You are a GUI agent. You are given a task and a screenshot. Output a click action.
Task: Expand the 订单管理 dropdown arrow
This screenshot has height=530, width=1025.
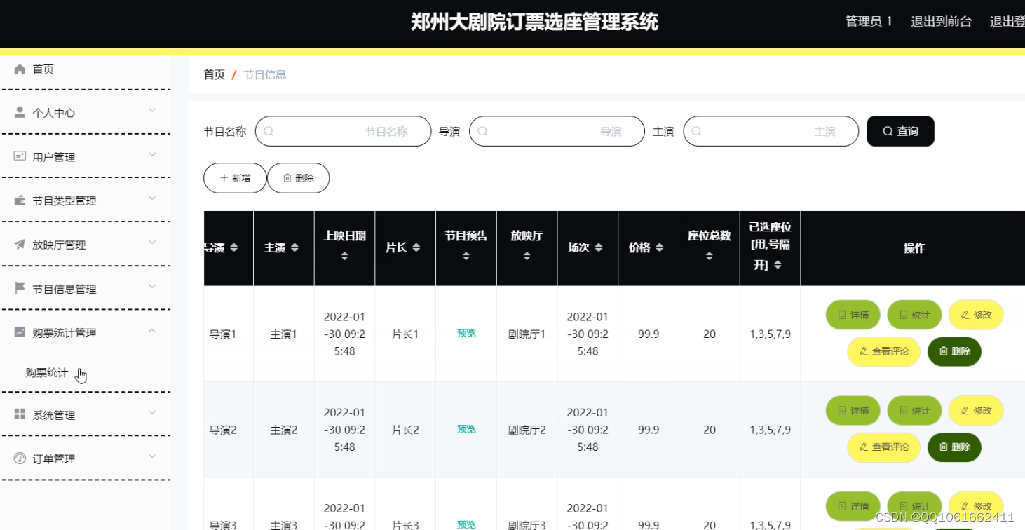151,456
